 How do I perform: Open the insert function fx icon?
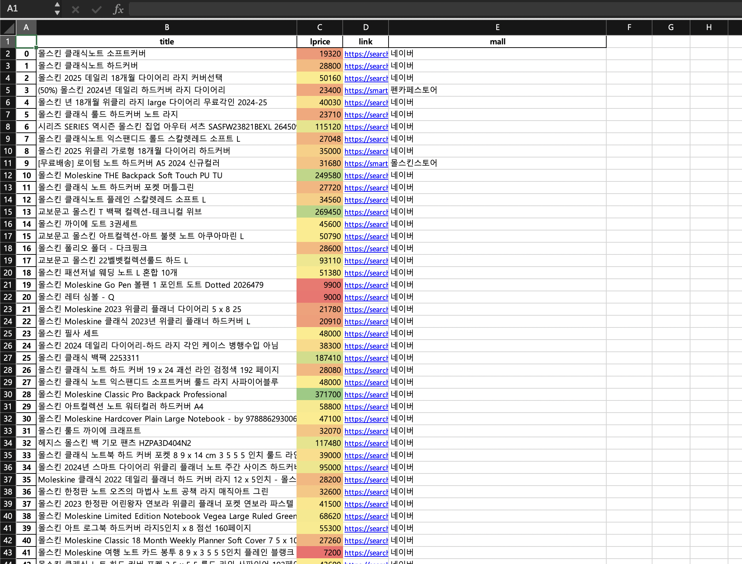point(118,9)
